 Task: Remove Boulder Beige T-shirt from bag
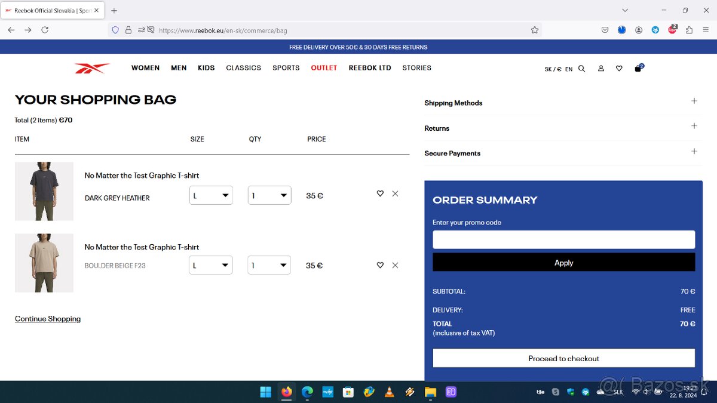point(395,265)
